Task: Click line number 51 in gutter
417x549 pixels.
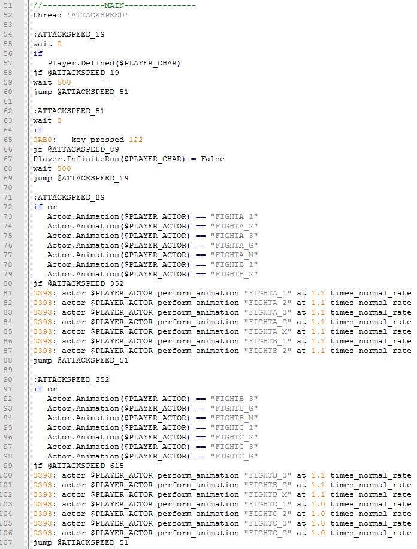Action: click(8, 5)
